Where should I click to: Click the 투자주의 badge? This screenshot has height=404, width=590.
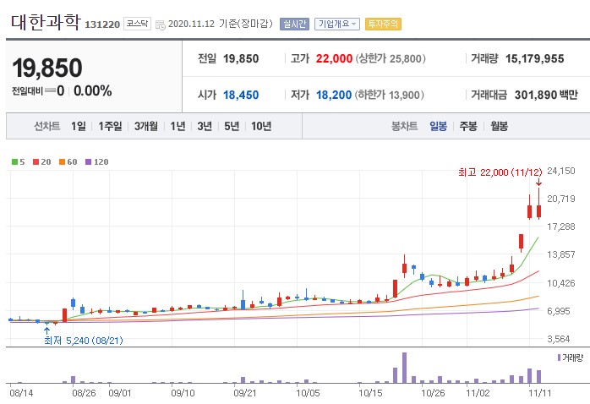(x=383, y=24)
